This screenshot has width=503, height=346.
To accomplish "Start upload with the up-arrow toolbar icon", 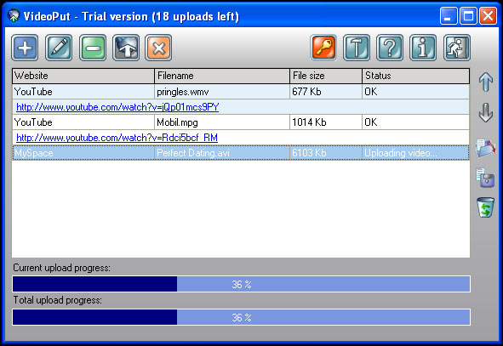I will [x=126, y=48].
